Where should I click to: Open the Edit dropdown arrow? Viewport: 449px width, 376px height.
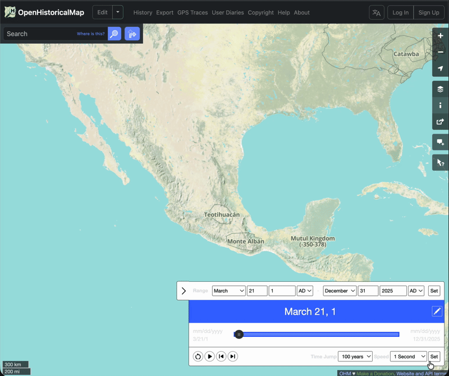click(118, 12)
